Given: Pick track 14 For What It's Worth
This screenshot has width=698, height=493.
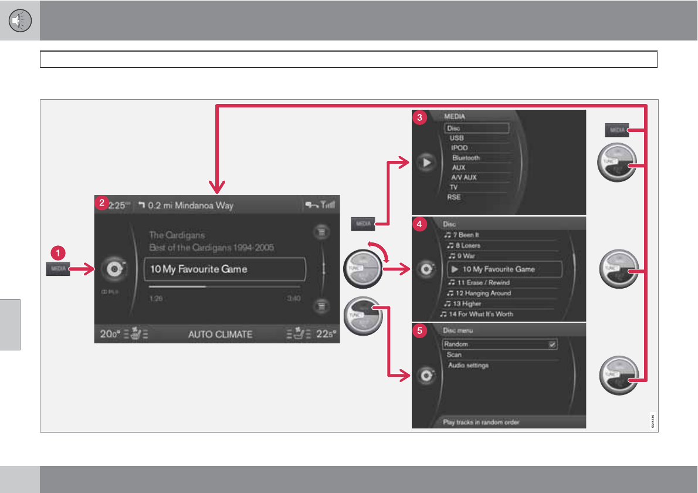Looking at the screenshot, I should (x=480, y=314).
